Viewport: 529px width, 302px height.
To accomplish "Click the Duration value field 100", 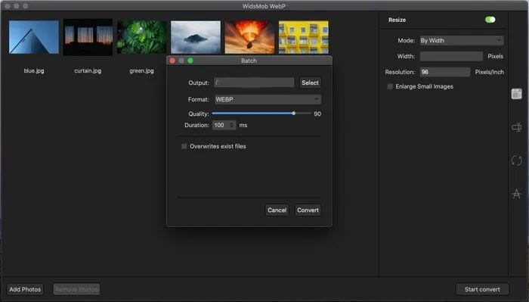I will 221,125.
